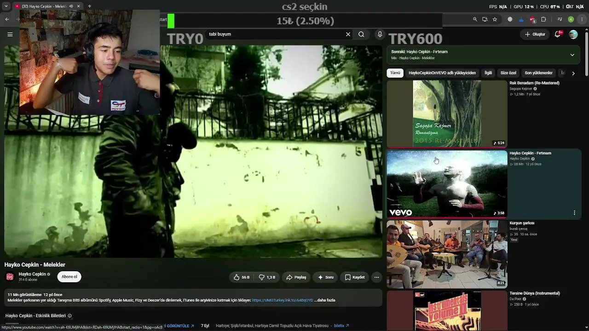Screen dimensions: 589x331
Task: Select the Tümü filter chip
Action: pos(395,73)
